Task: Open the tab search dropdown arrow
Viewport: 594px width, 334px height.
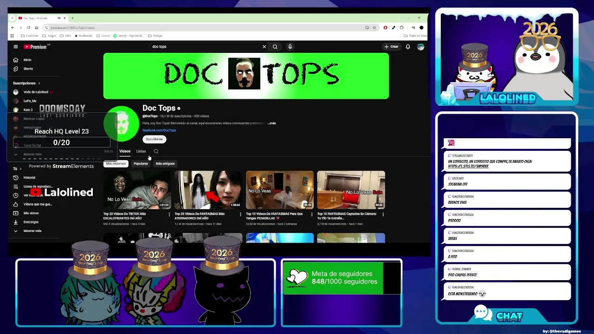Action: coord(12,18)
